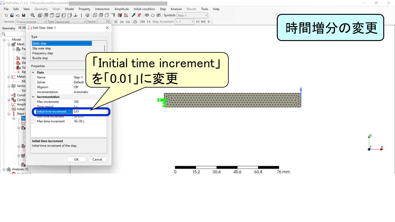395x222 pixels.
Task: Click the Factor input field
Action: tap(103, 22)
